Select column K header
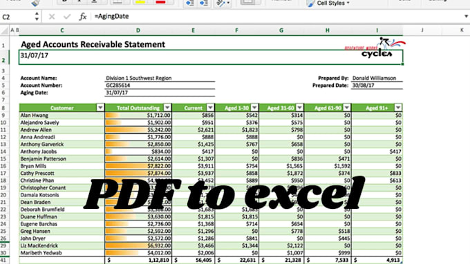Screen dimensions: 470x264 pyautogui.click(x=462, y=30)
